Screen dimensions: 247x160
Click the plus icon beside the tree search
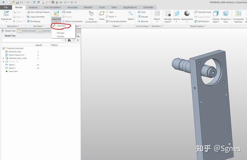click(x=78, y=40)
